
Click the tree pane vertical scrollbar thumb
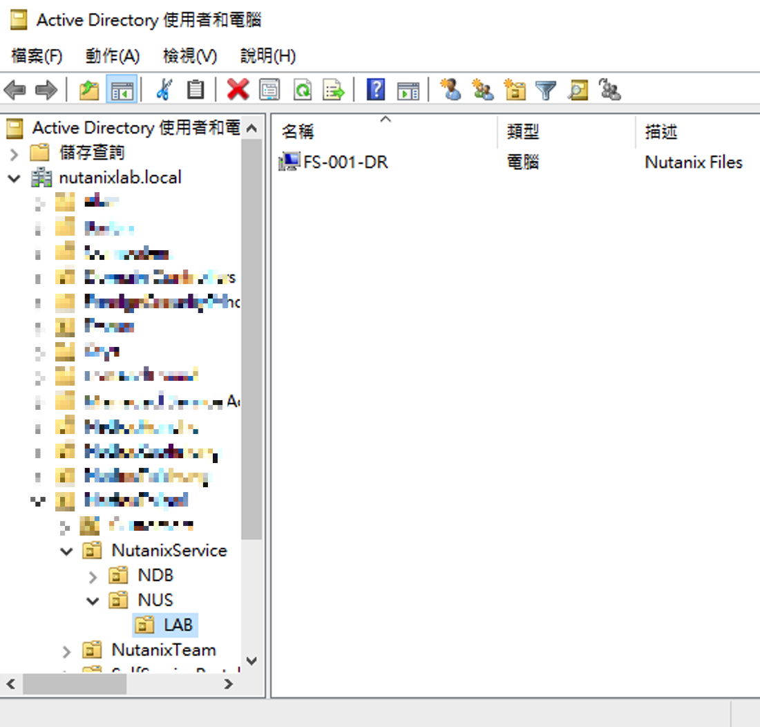point(251,339)
